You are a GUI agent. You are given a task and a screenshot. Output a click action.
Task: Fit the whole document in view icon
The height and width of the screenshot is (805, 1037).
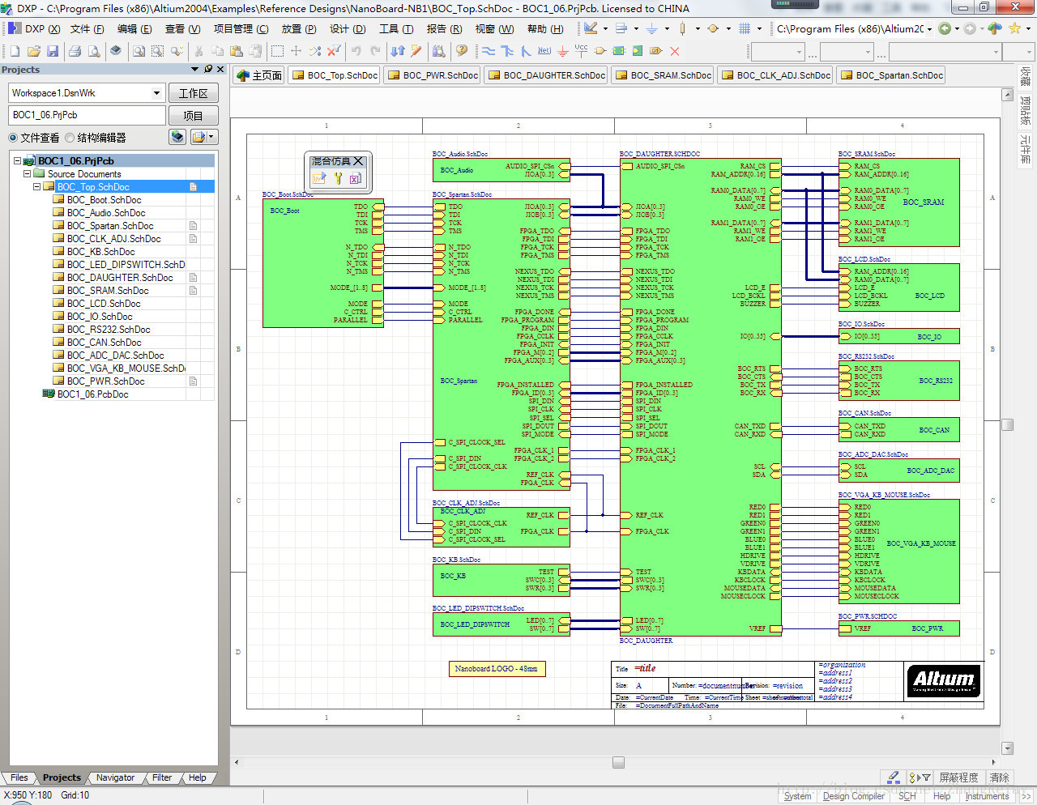click(x=139, y=51)
